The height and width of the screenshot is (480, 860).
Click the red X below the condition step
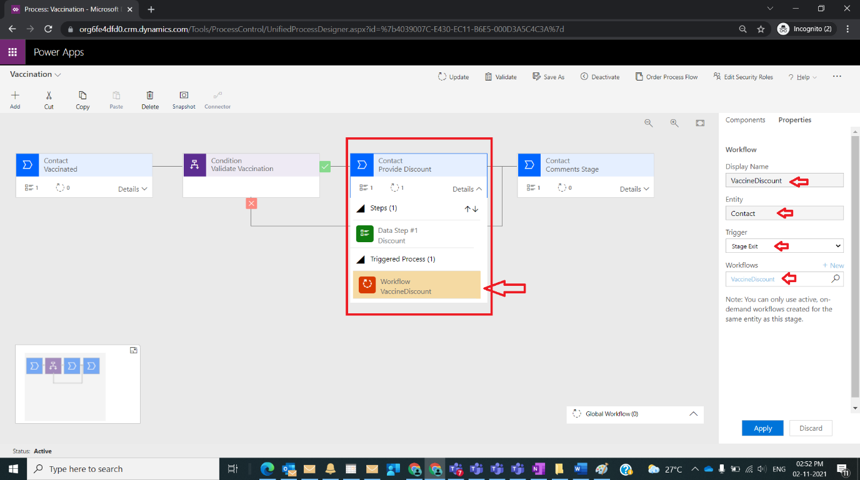pyautogui.click(x=251, y=203)
